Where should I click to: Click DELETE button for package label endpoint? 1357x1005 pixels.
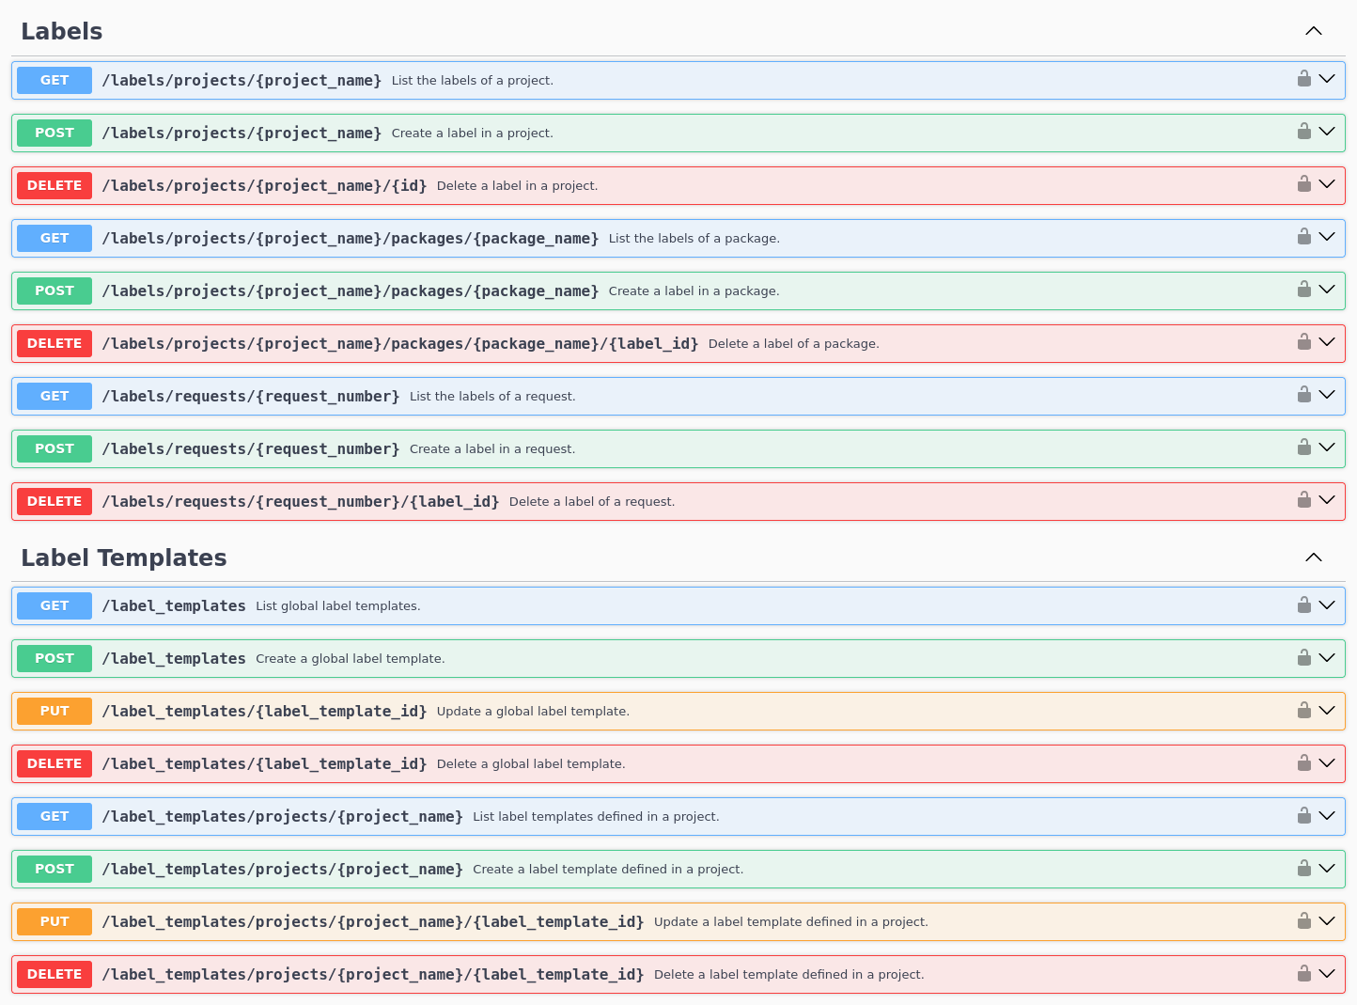[x=55, y=343]
